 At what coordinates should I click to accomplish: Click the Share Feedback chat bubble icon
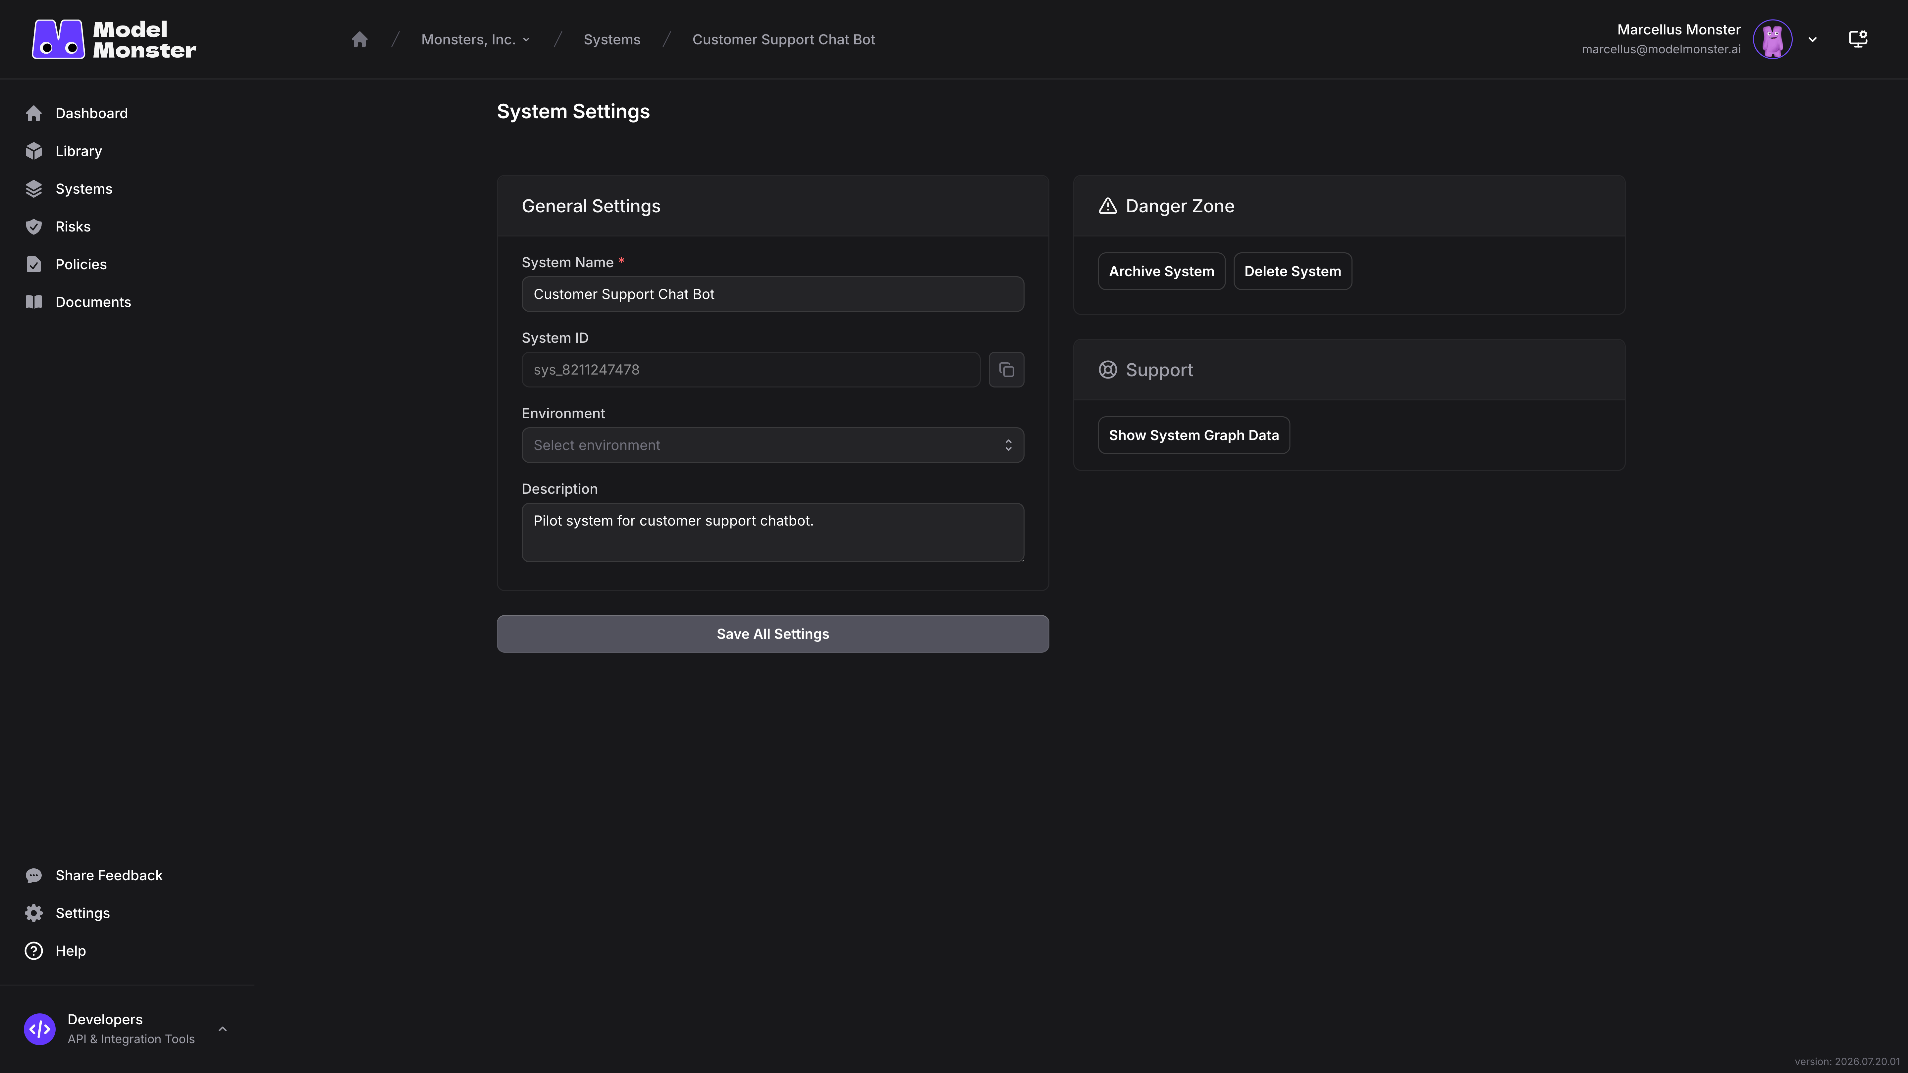(33, 875)
